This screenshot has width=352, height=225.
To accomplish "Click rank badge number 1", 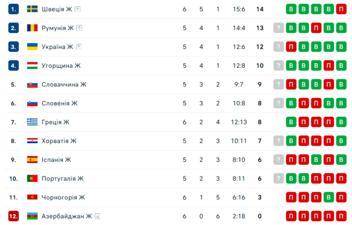I will pyautogui.click(x=13, y=9).
